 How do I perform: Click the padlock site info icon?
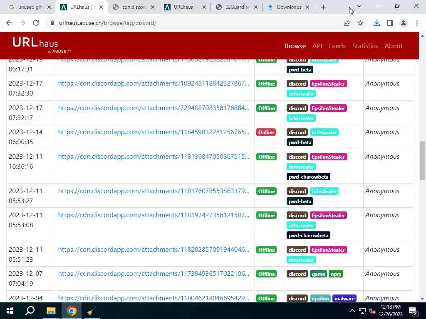tap(52, 23)
